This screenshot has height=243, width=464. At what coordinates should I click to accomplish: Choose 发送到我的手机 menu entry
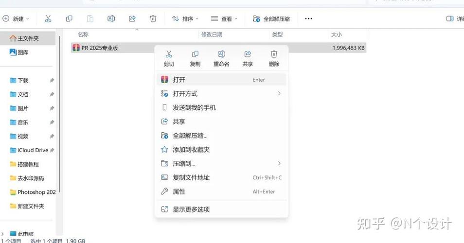221,107
